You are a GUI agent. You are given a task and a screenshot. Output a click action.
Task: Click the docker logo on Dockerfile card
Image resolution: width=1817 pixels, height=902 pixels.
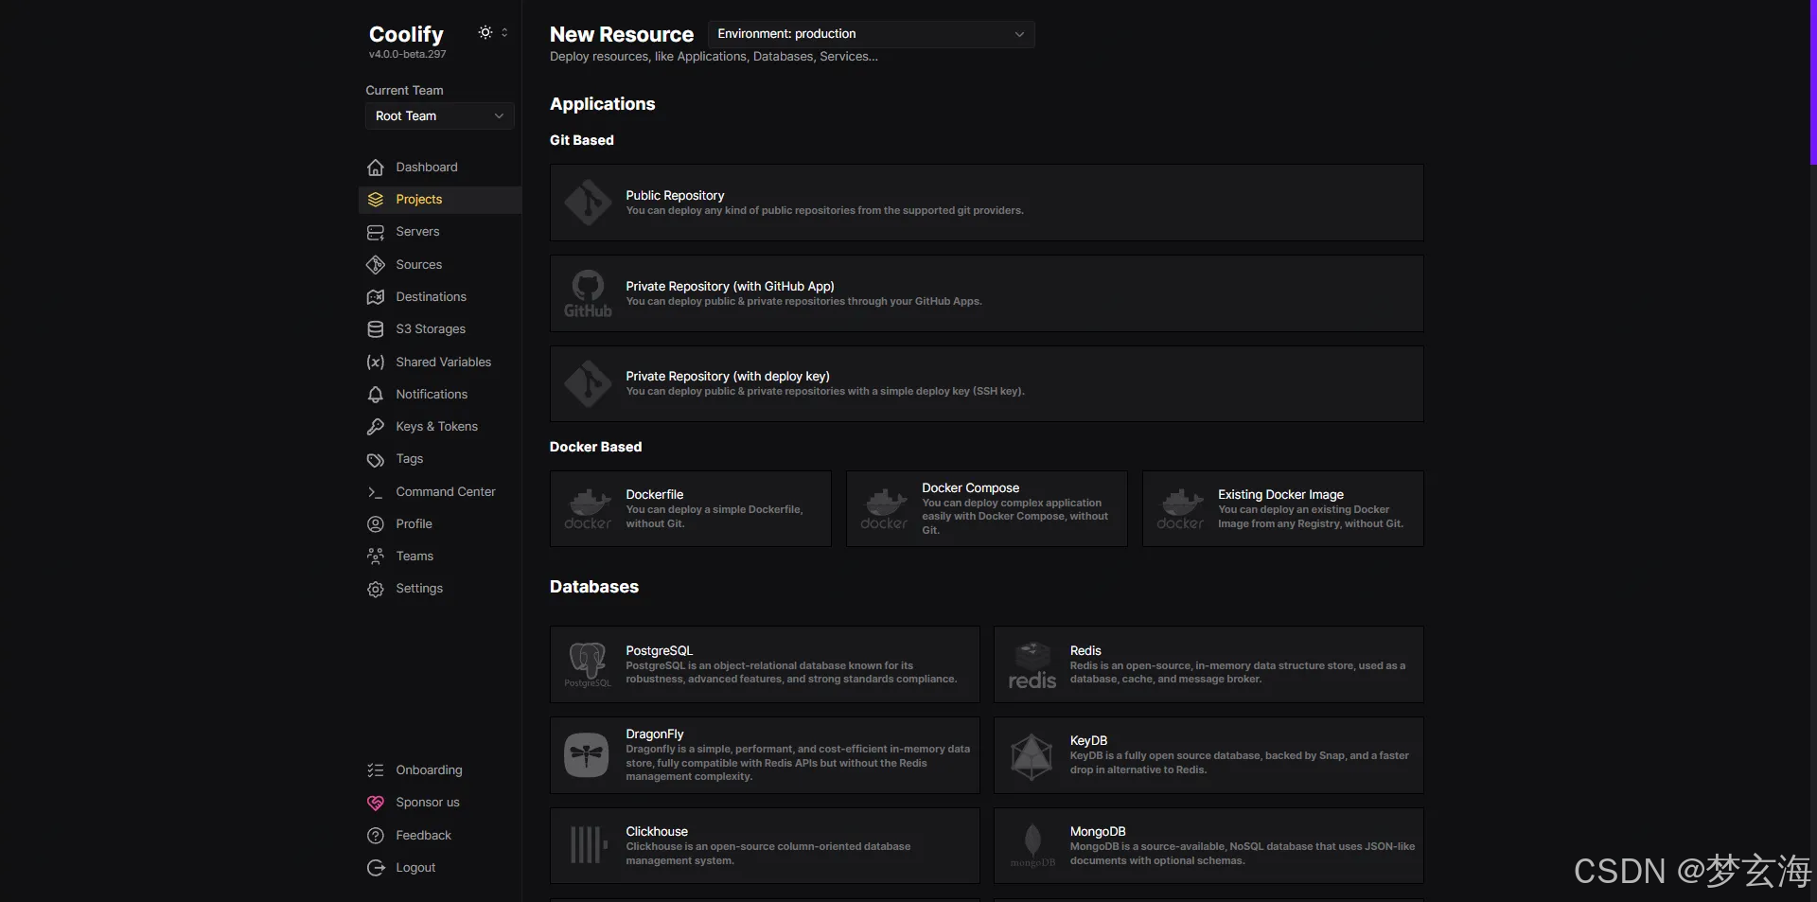588,509
